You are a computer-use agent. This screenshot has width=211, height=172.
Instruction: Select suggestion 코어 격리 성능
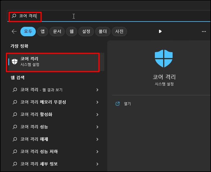[56, 127]
